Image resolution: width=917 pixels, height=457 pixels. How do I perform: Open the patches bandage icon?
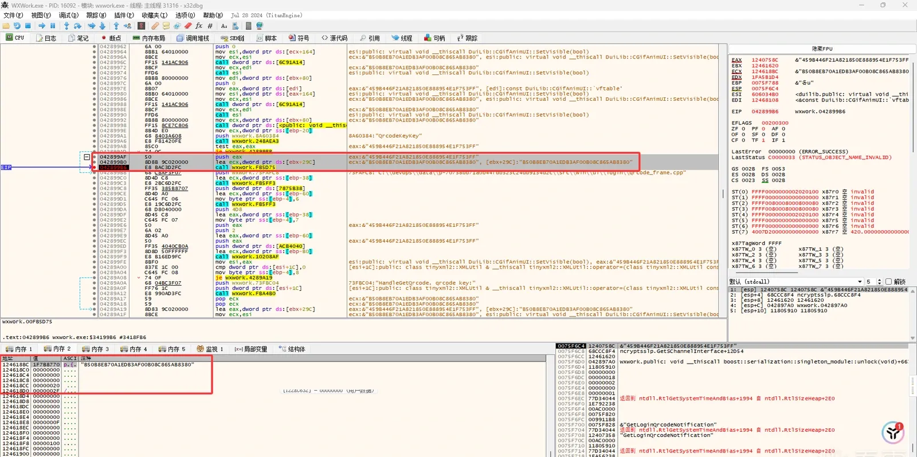[155, 26]
